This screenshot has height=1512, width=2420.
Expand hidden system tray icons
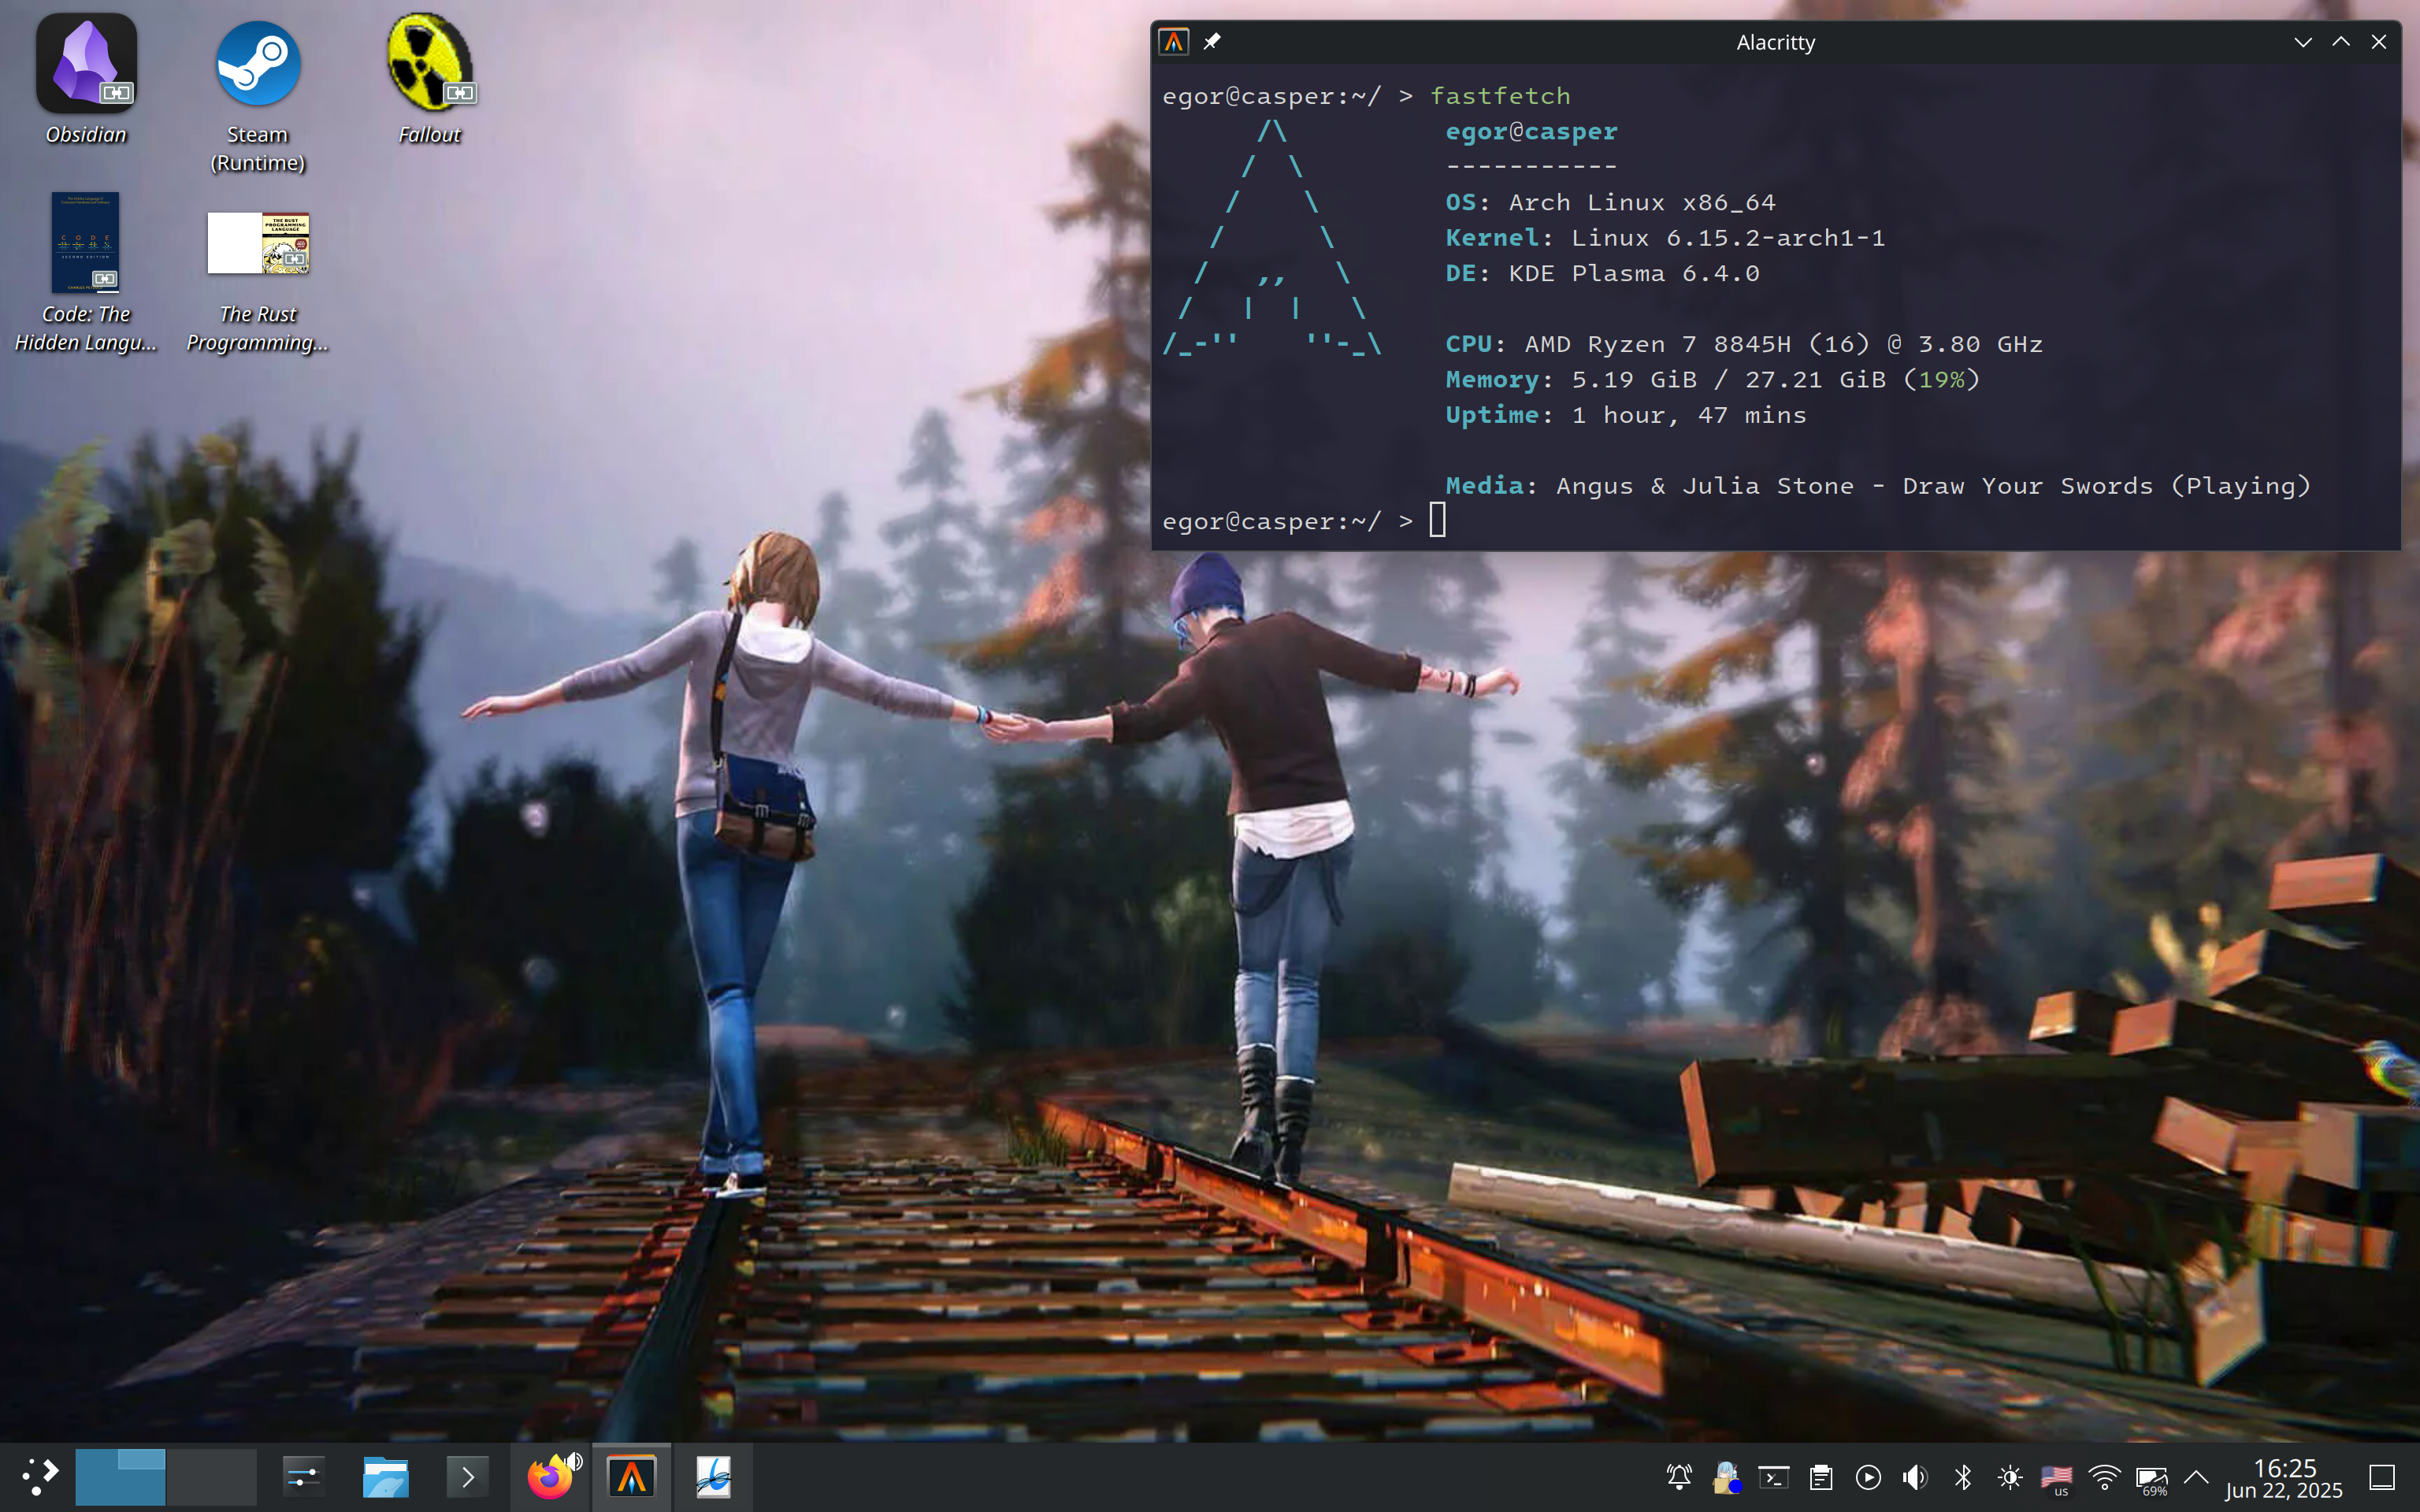(2196, 1476)
